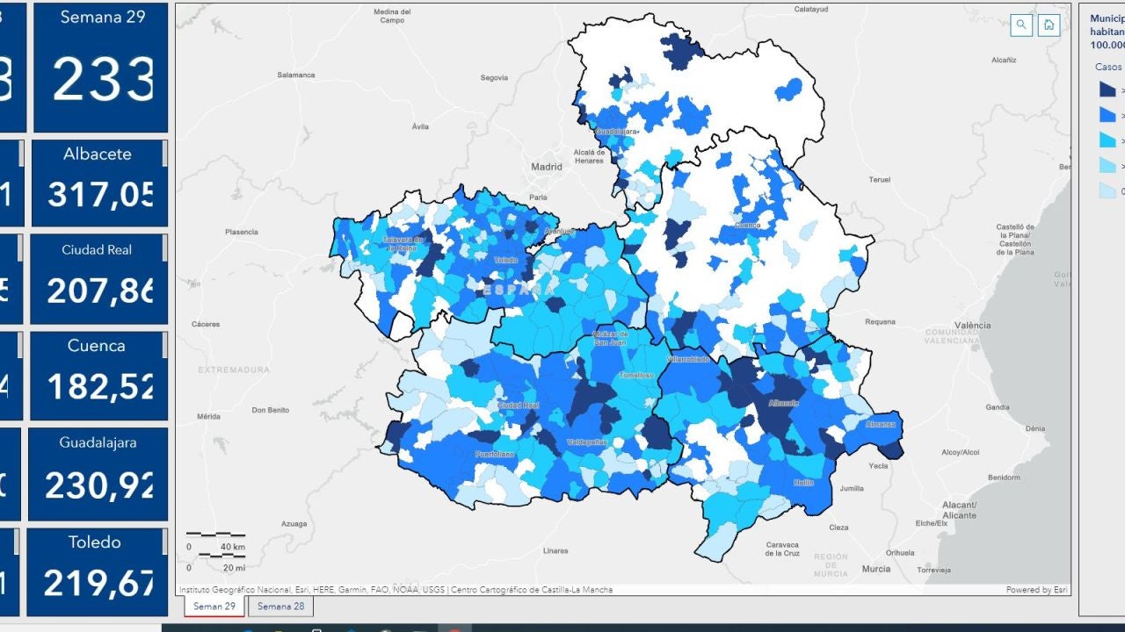
Task: Click the darkest navy legend swatch
Action: coord(1107,90)
